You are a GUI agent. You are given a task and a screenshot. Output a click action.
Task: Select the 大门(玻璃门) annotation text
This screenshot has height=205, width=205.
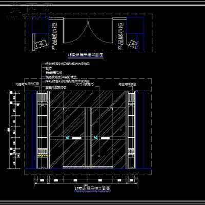pos(85,84)
